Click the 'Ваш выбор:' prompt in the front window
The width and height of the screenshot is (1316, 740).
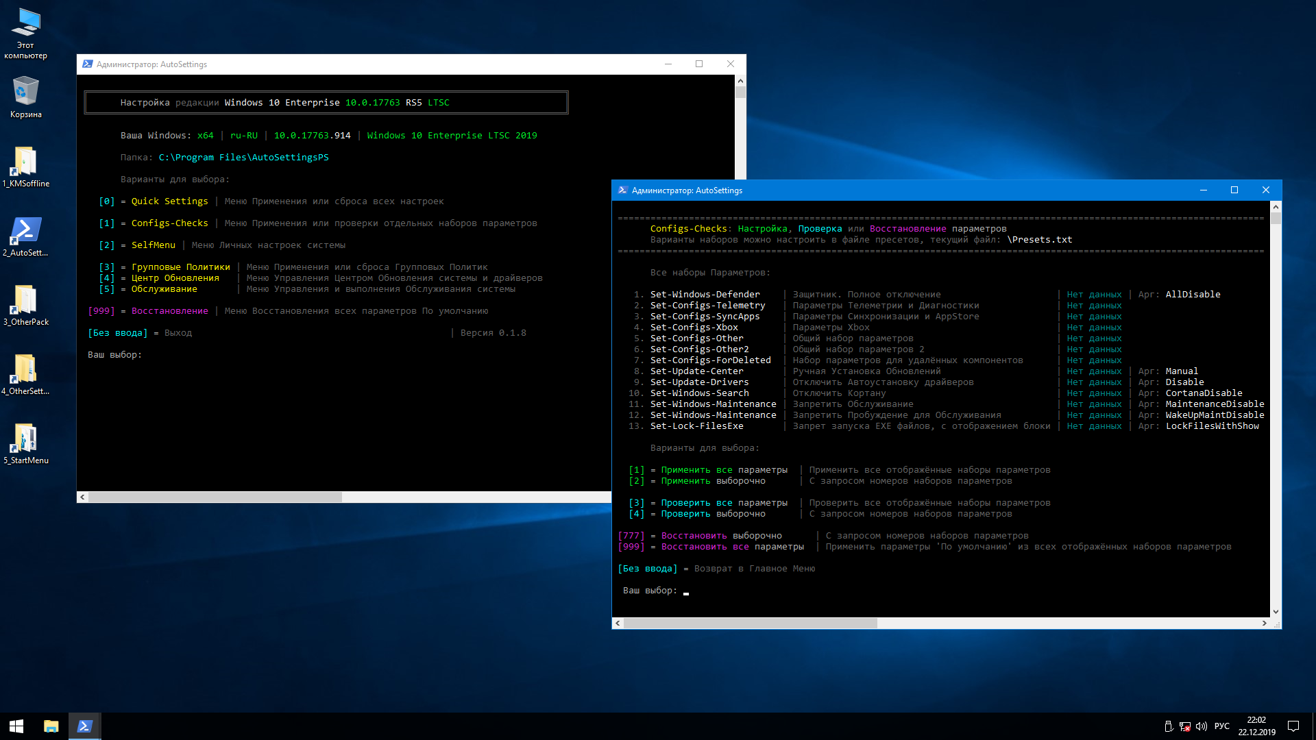[650, 591]
